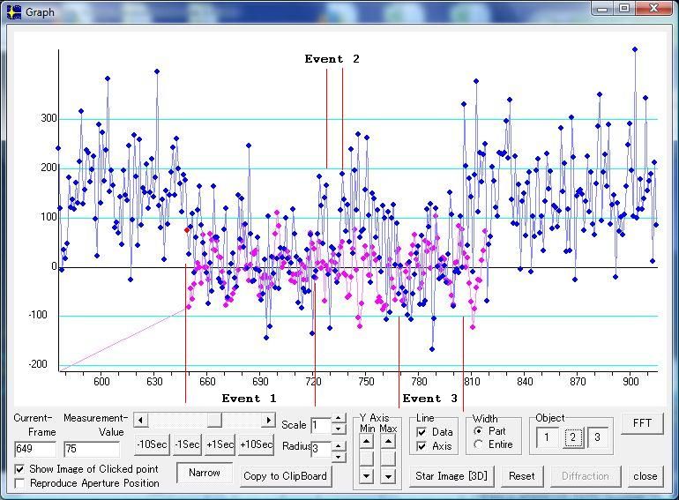The height and width of the screenshot is (500, 679).
Task: Click the Event 1 label
Action: (x=249, y=399)
